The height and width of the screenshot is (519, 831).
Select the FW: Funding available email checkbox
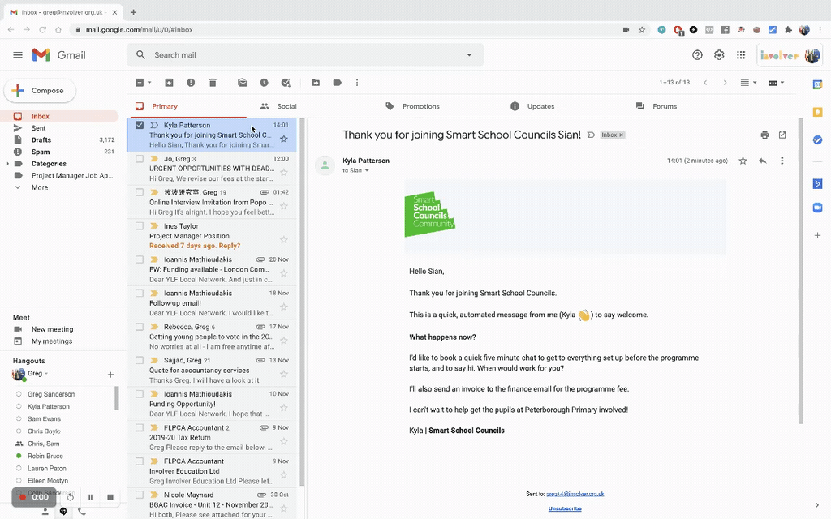click(x=140, y=259)
